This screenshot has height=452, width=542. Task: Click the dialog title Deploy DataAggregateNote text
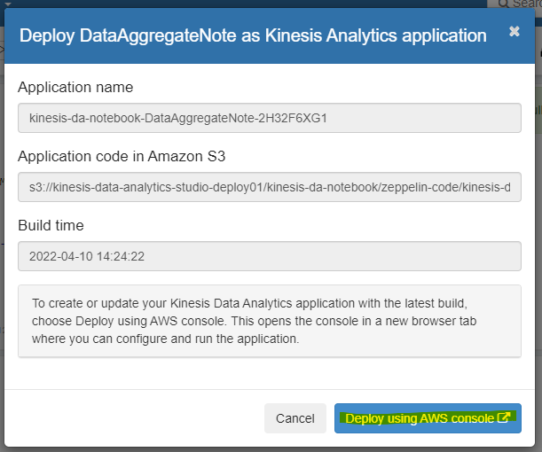click(253, 35)
